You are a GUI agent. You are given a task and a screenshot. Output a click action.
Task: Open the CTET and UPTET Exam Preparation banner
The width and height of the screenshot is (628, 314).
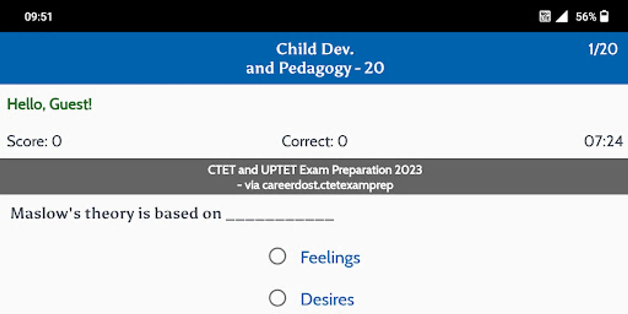point(315,170)
